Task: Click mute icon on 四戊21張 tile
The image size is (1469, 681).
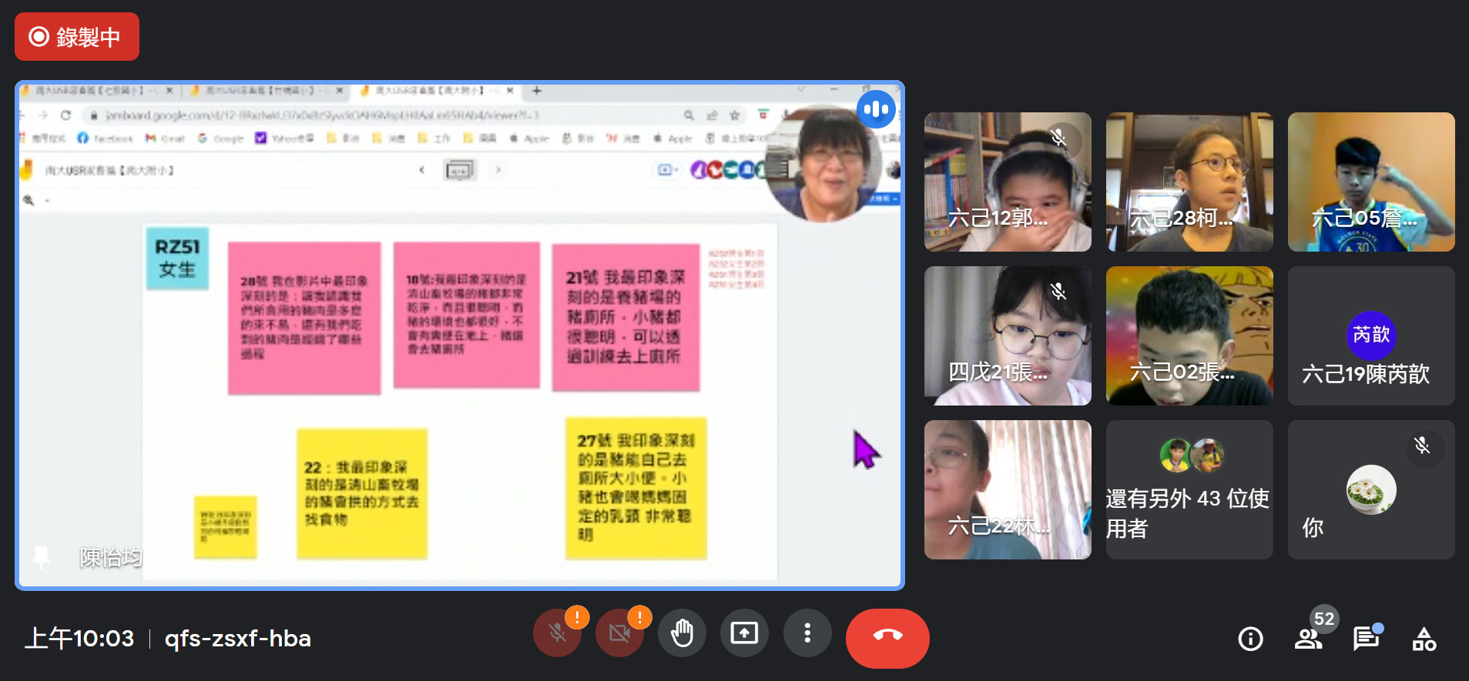Action: click(1058, 292)
